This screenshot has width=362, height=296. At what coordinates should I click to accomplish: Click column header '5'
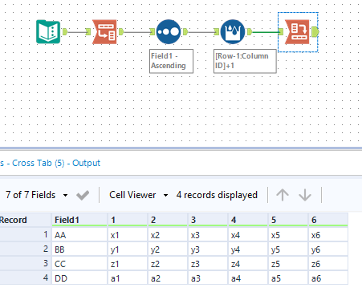(288, 220)
